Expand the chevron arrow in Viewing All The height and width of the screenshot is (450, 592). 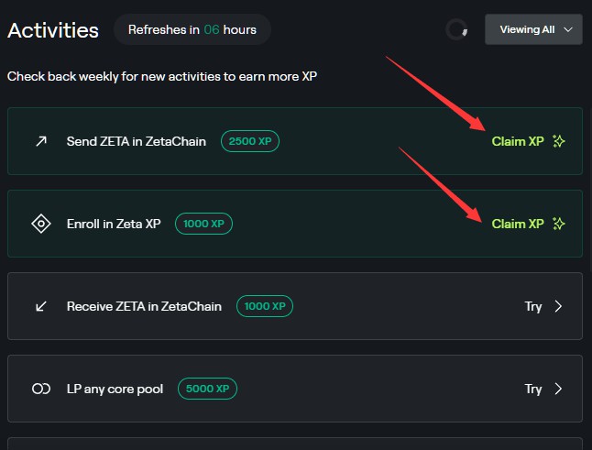pyautogui.click(x=568, y=29)
